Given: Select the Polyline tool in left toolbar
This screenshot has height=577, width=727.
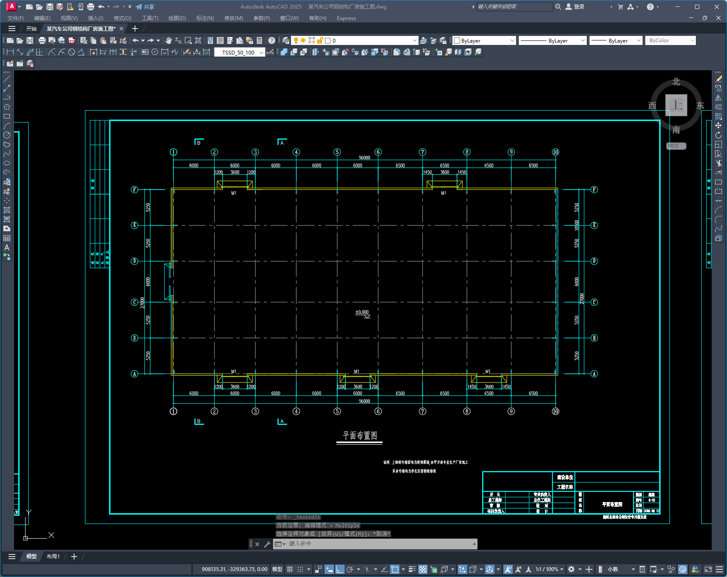Looking at the screenshot, I should pyautogui.click(x=7, y=98).
